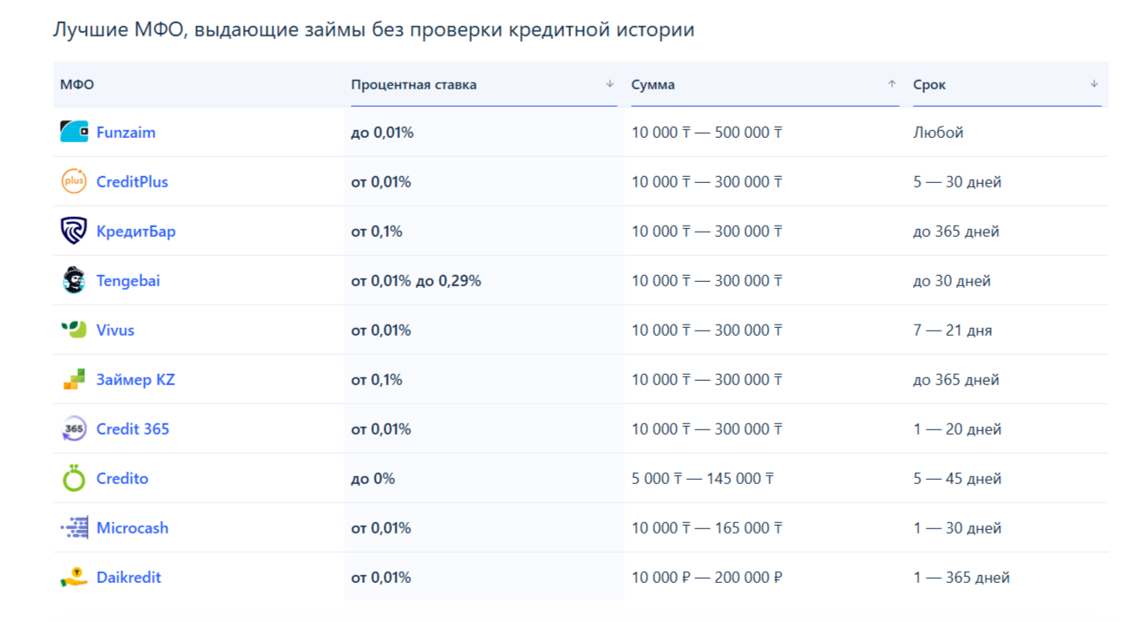Sort by Срок using its down arrow
Screen dimensions: 1129x622
point(1093,84)
